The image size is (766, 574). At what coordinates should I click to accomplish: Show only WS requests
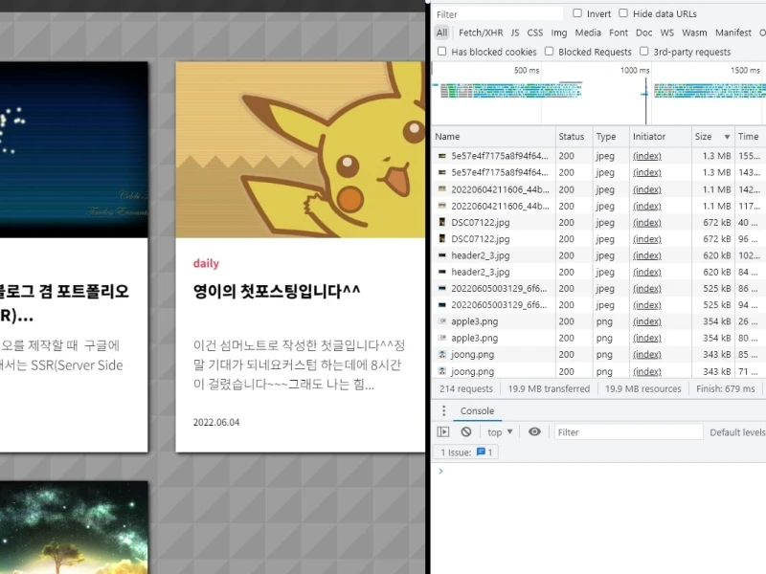point(666,33)
